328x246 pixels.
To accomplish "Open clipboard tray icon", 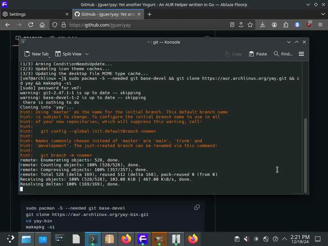I will point(237,239).
